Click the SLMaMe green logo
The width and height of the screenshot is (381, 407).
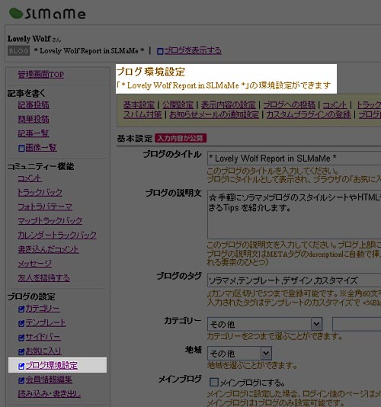(47, 14)
